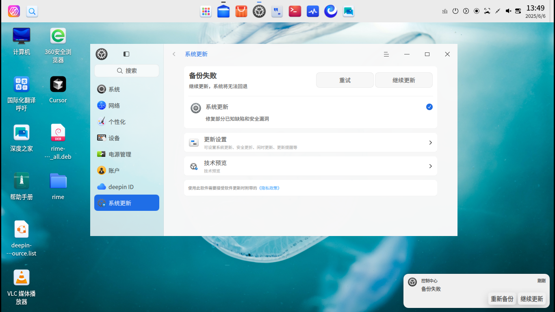Click the screen record tray icon
The width and height of the screenshot is (555, 312).
pyautogui.click(x=477, y=11)
